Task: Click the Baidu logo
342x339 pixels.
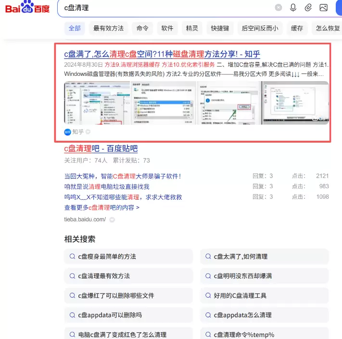Action: (27, 7)
